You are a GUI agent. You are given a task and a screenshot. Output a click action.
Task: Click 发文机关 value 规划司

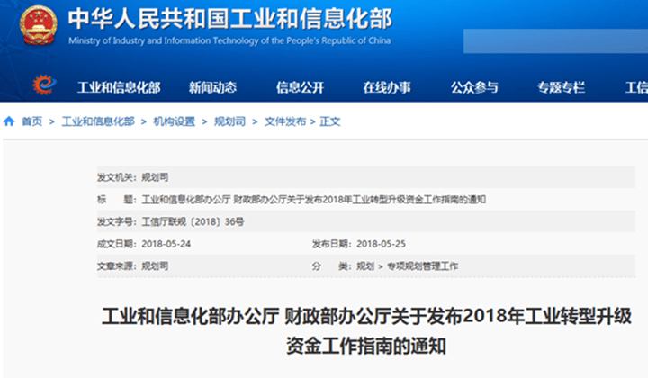coord(155,177)
